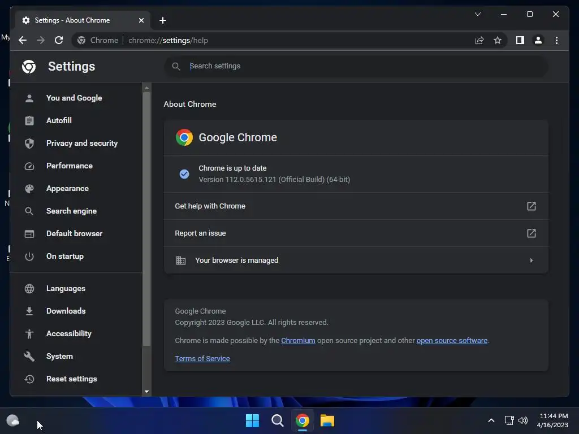Click the person icon next to You and Google

click(29, 98)
